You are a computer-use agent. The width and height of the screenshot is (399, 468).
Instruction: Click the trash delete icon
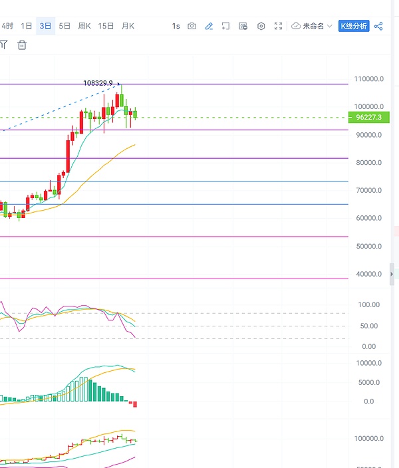pos(22,45)
